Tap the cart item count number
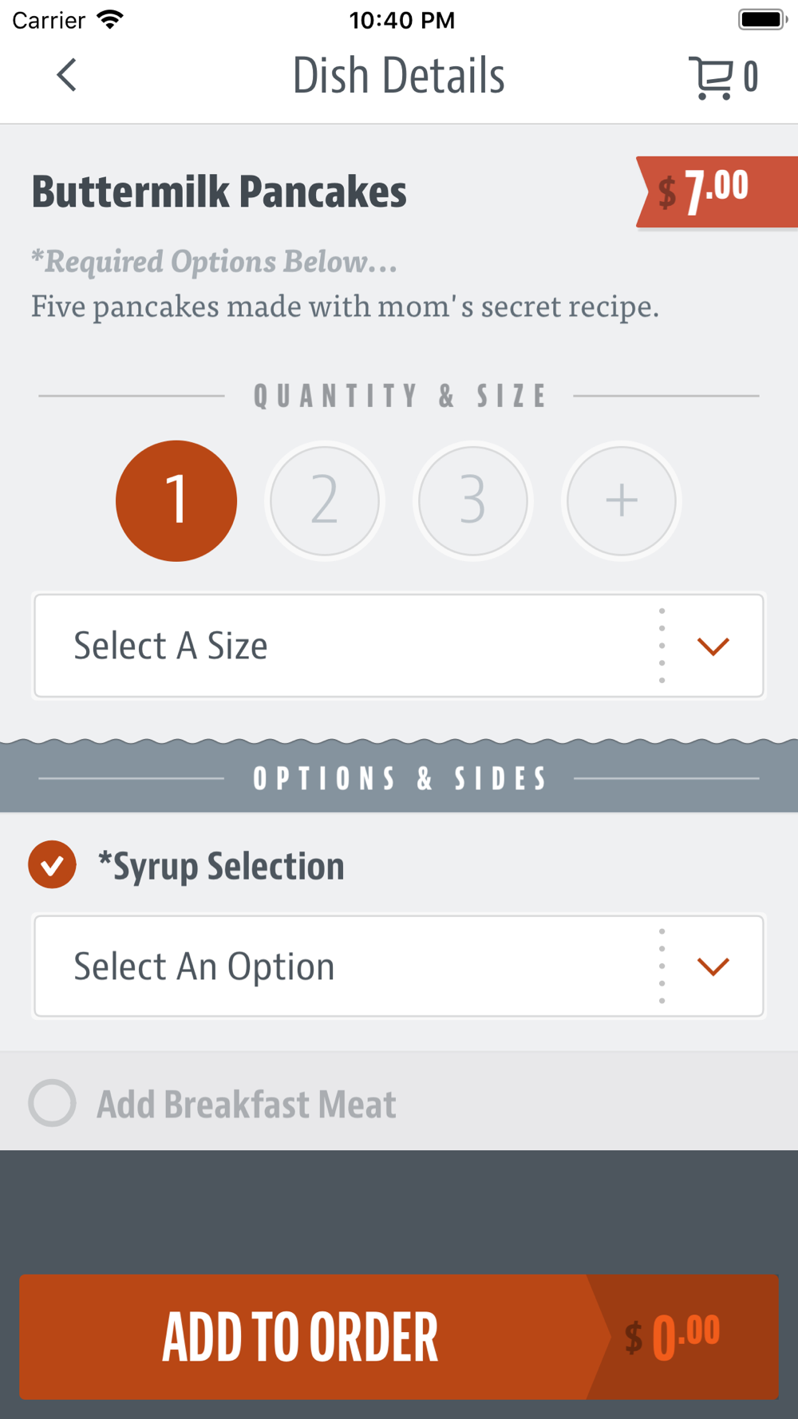Image resolution: width=798 pixels, height=1419 pixels. click(x=750, y=77)
